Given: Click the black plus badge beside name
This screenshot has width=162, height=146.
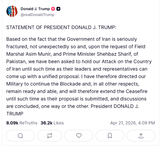Looking at the screenshot, I should (x=58, y=9).
